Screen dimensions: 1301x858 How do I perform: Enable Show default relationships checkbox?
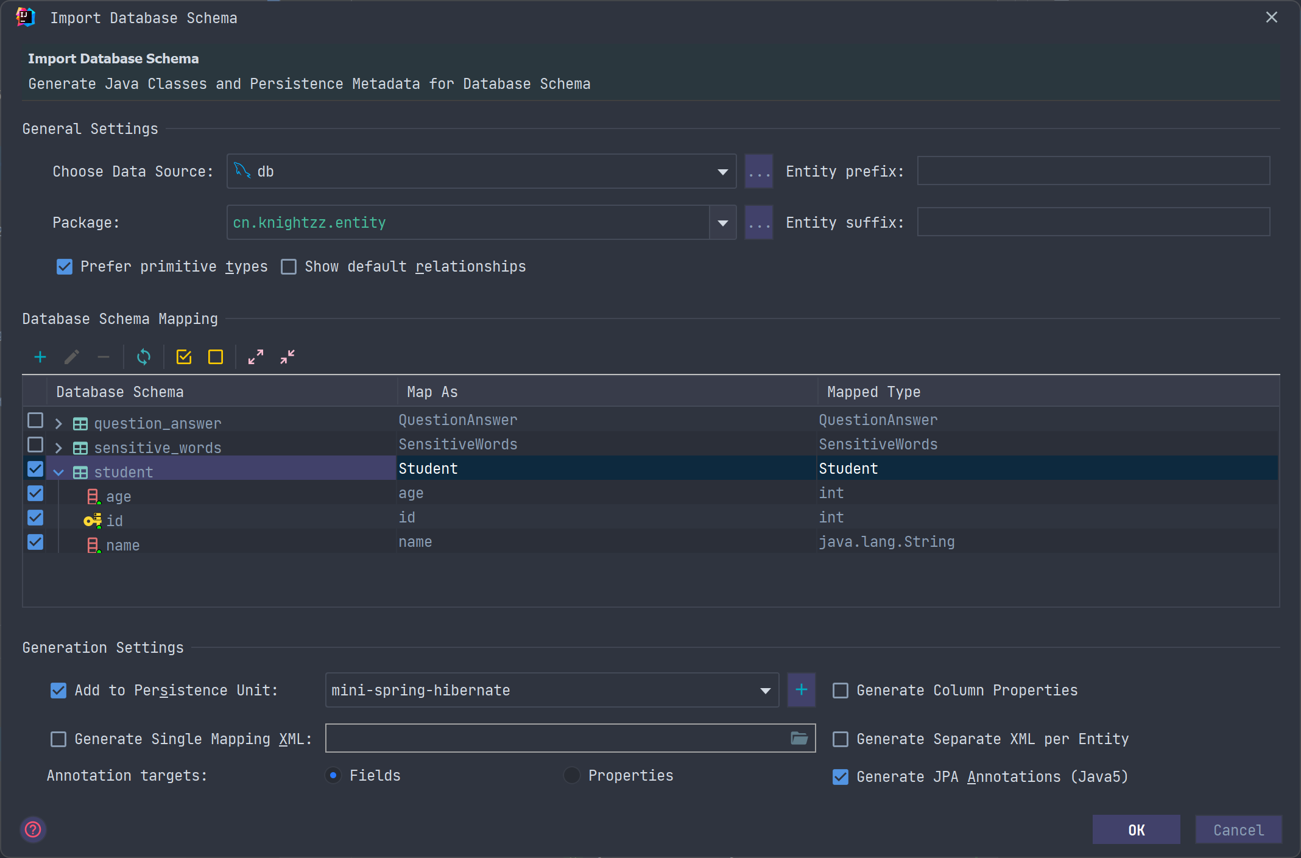tap(289, 267)
